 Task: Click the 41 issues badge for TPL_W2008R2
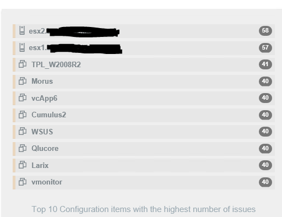265,64
